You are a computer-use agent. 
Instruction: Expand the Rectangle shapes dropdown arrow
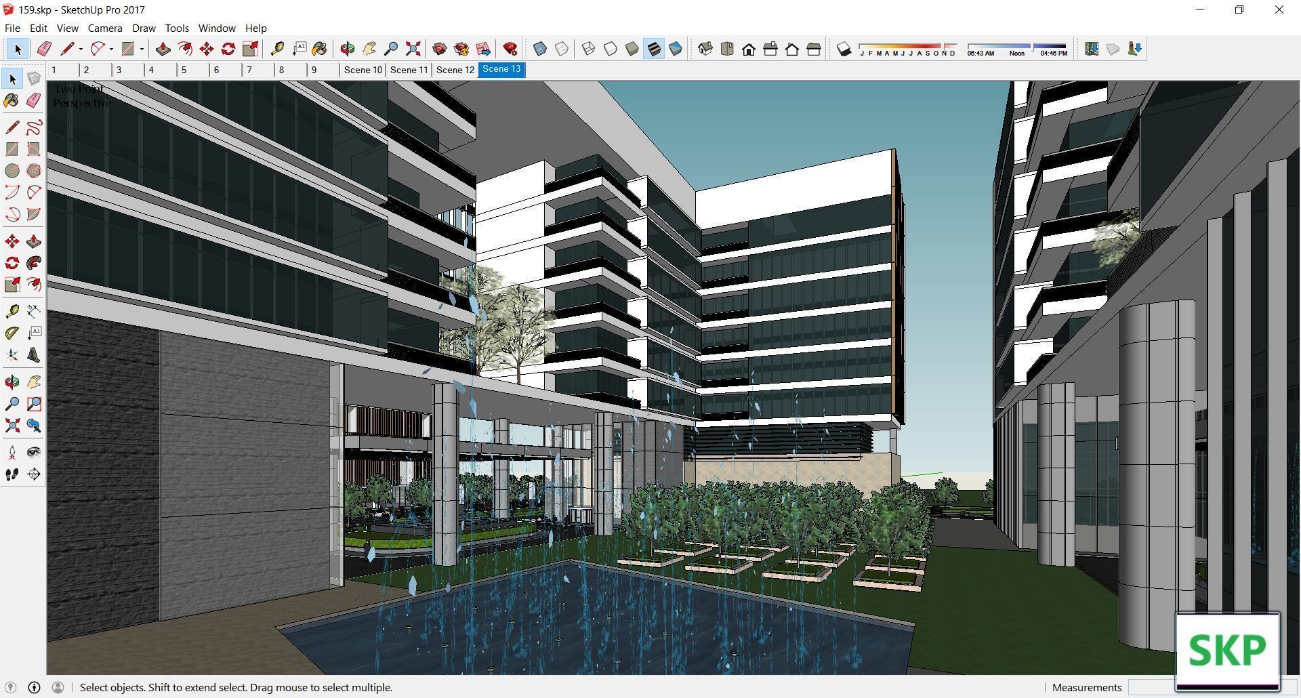(142, 49)
